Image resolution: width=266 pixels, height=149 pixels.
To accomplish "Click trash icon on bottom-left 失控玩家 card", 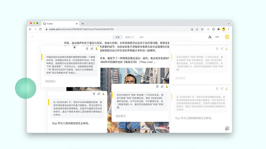I will coord(94,94).
